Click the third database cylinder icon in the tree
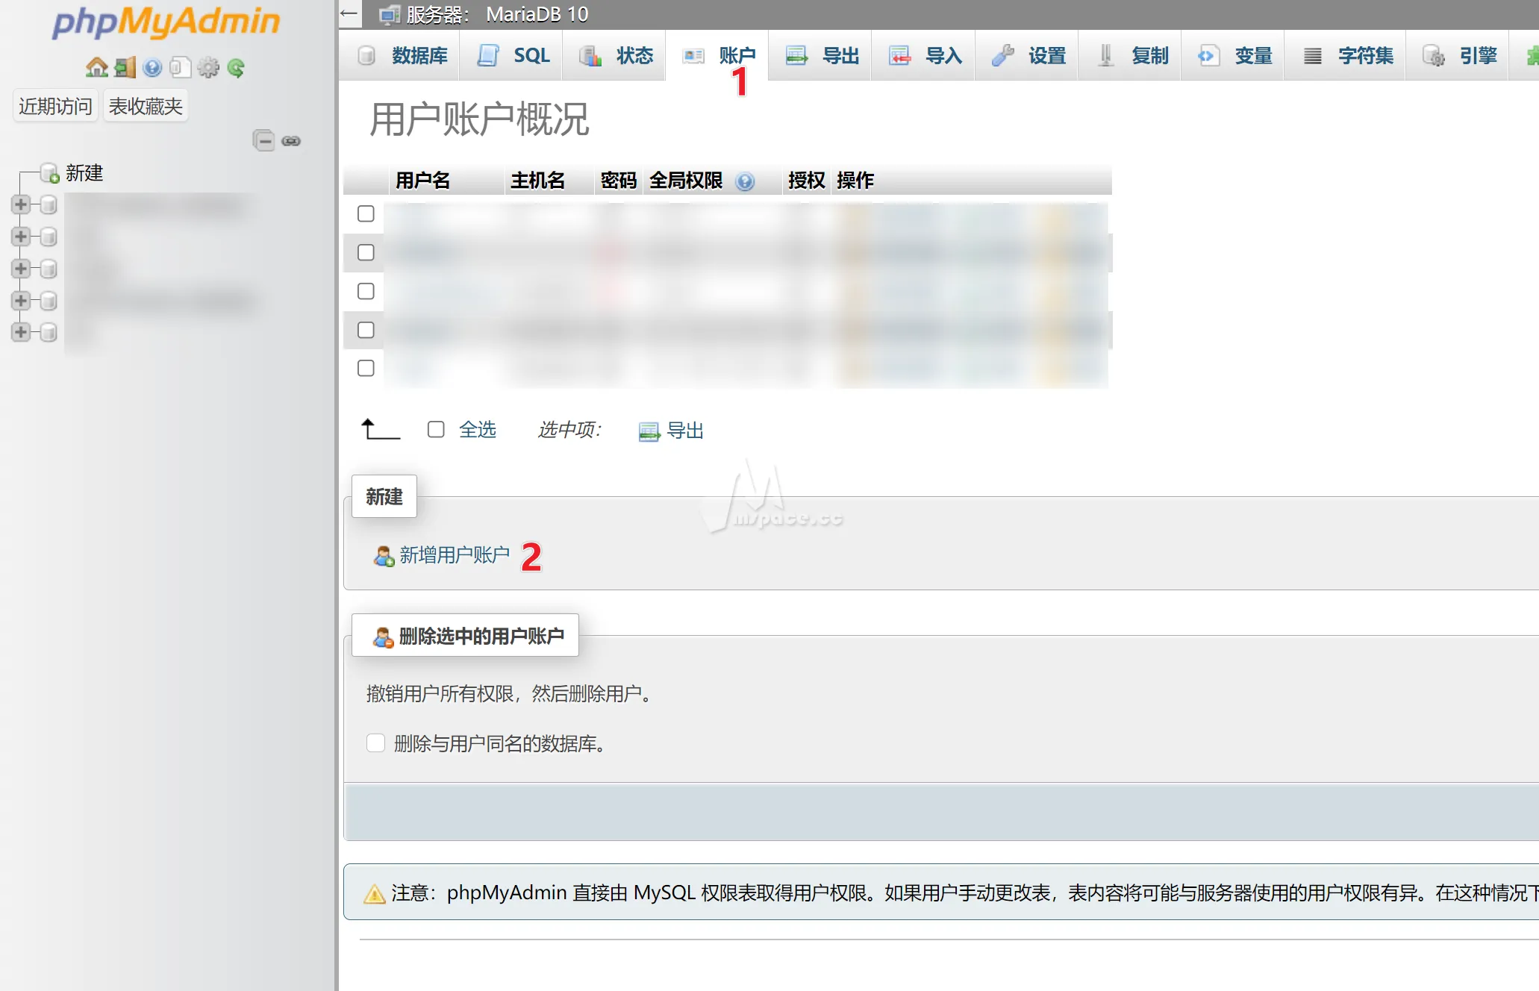Viewport: 1539px width, 991px height. [49, 269]
